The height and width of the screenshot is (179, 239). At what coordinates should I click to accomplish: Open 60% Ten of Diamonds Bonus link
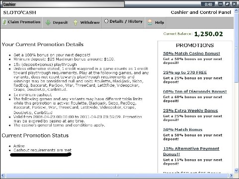(x=195, y=91)
